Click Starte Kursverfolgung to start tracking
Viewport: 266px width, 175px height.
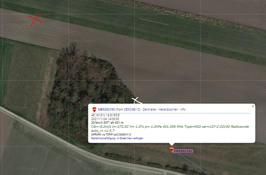(103, 138)
